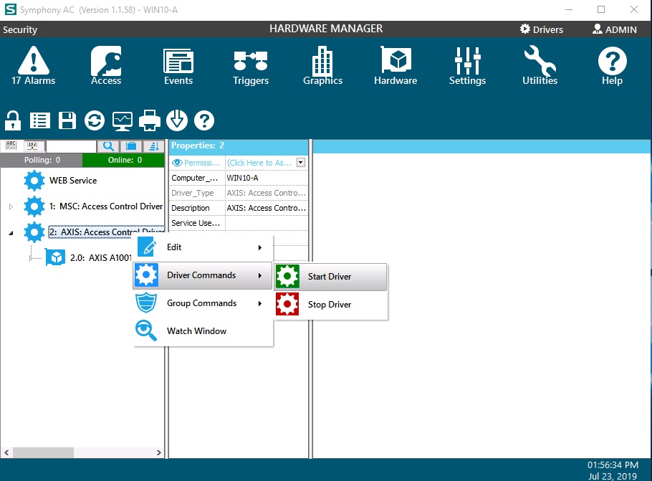Click the address view icon beside ABC
Image resolution: width=652 pixels, height=481 pixels.
(32, 146)
